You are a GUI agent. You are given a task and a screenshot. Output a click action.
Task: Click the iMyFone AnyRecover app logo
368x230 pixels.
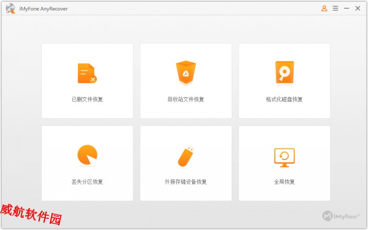11,8
